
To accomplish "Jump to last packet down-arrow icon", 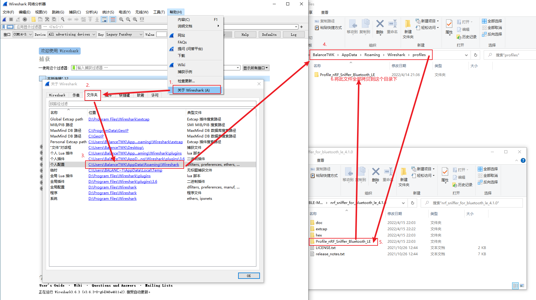I will click(x=97, y=19).
